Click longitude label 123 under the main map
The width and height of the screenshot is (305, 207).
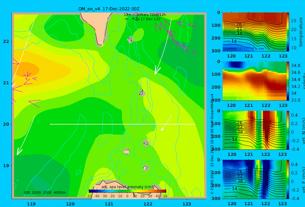point(187,204)
